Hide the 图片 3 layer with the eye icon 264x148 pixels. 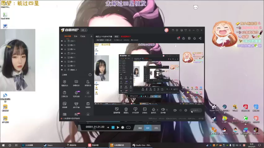coord(62,62)
